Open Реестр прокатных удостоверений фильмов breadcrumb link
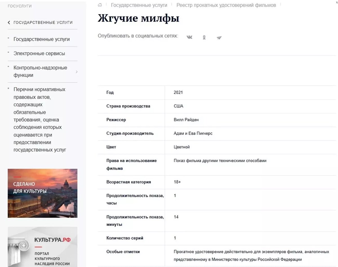 pos(225,5)
